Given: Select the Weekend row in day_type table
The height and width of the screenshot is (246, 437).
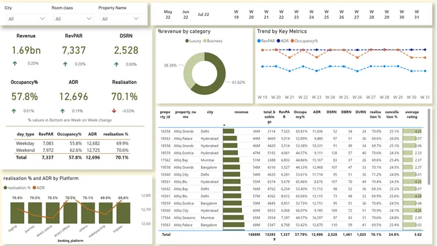Looking at the screenshot, I should (x=72, y=150).
